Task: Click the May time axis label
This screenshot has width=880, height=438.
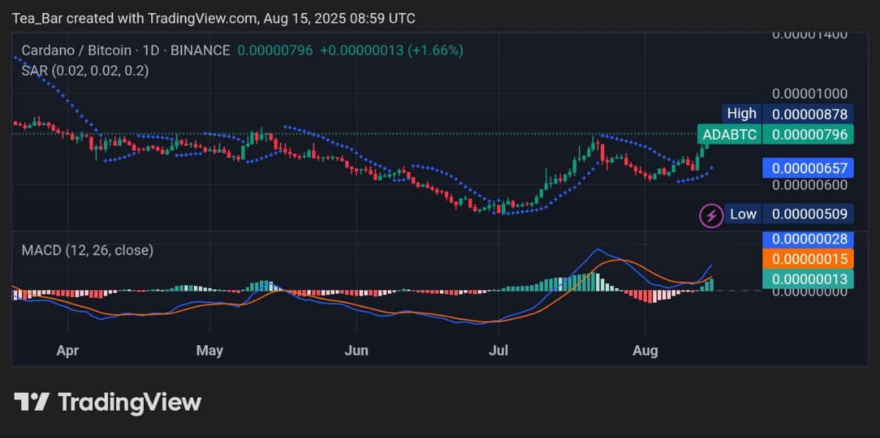Action: click(x=210, y=351)
